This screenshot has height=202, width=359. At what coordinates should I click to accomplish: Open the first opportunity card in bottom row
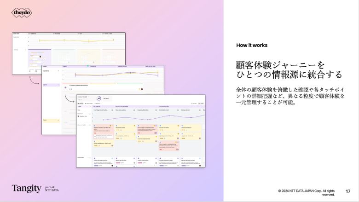point(102,162)
